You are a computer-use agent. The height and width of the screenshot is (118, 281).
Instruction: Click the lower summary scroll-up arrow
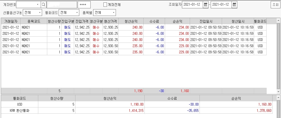point(278,98)
